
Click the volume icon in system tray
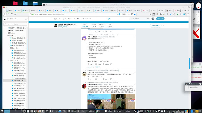164,111
